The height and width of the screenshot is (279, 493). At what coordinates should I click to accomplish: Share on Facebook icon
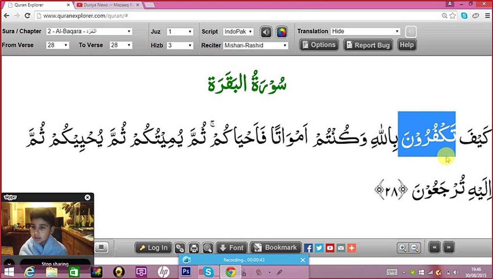tap(309, 248)
